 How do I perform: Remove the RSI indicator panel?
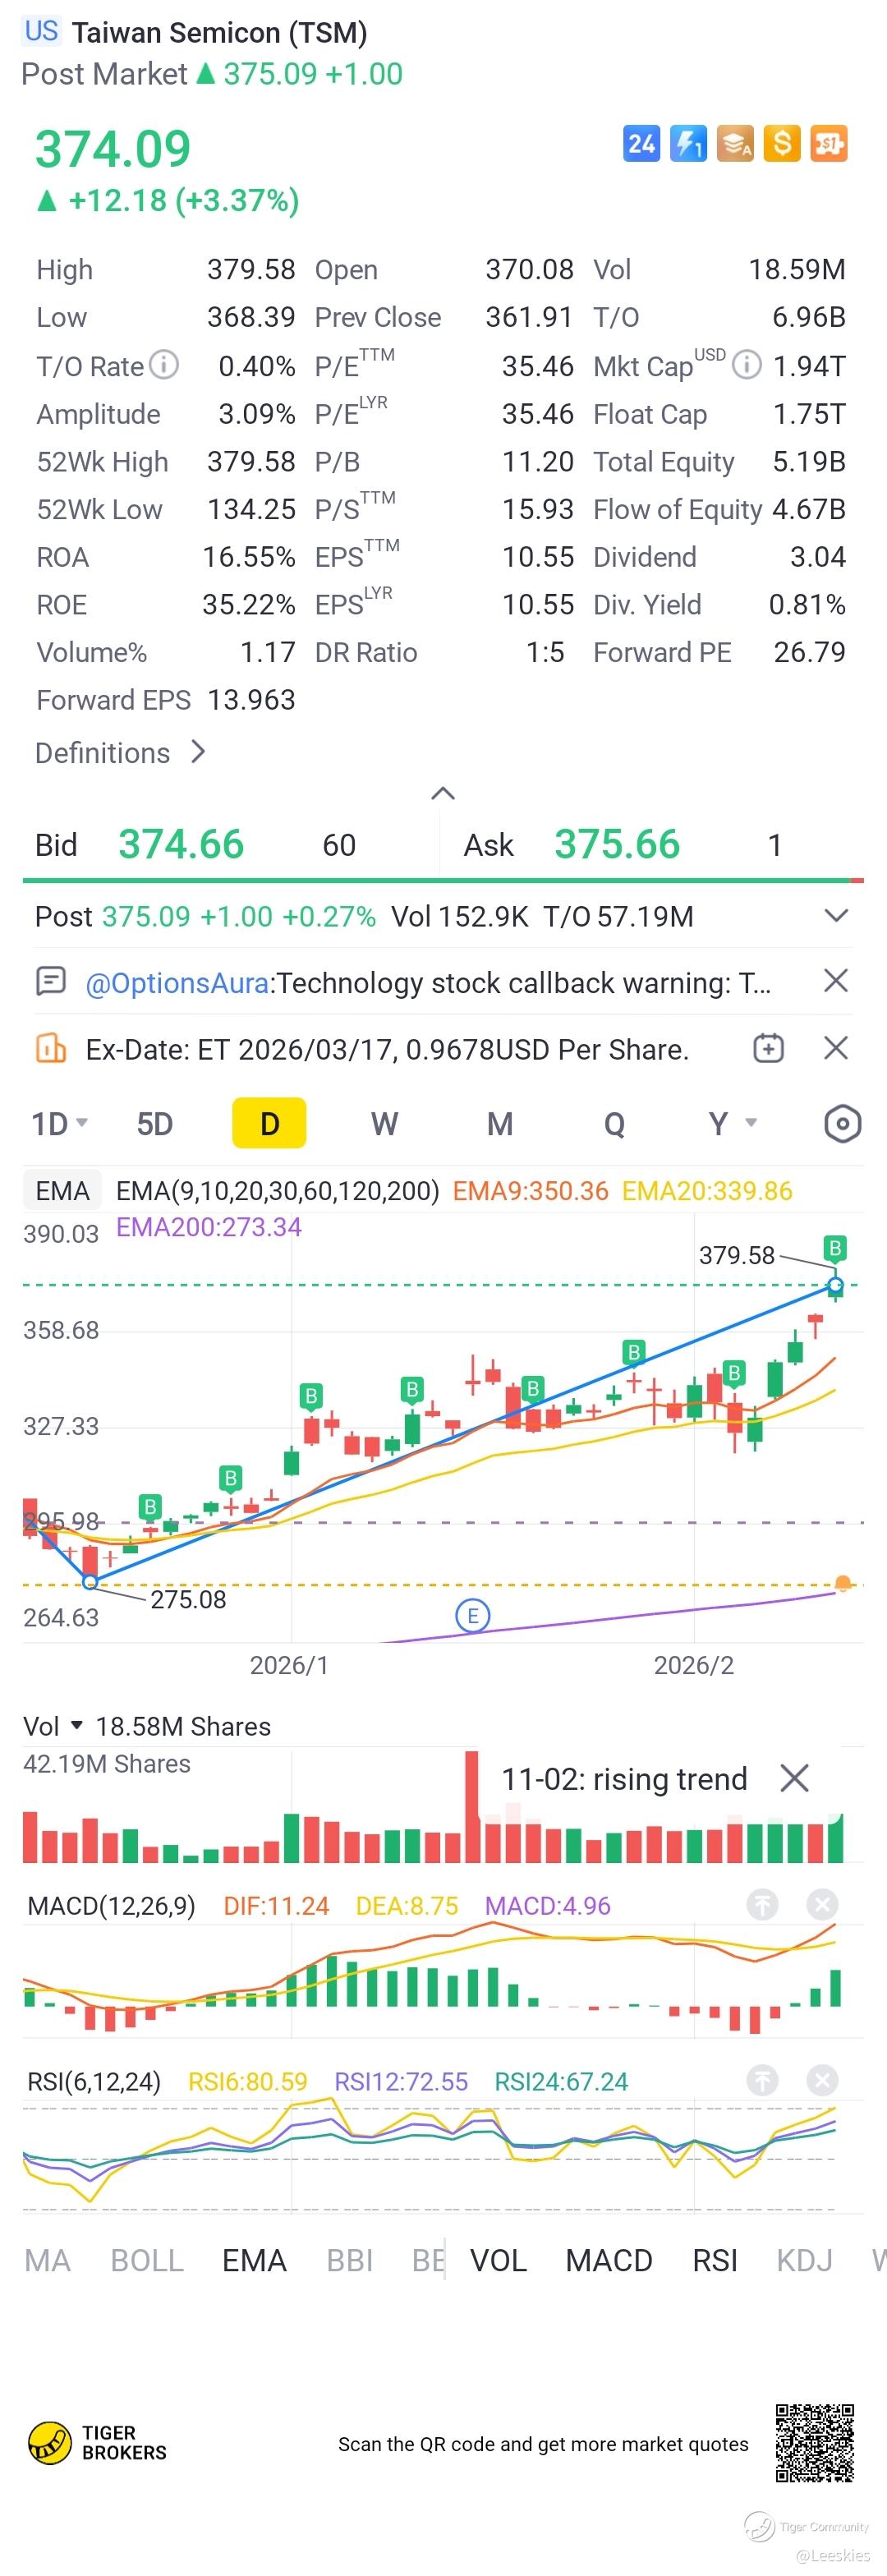[822, 2081]
